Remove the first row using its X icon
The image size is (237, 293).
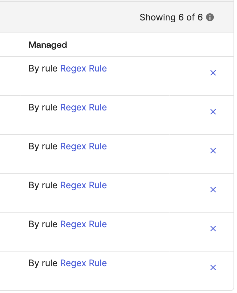point(213,73)
